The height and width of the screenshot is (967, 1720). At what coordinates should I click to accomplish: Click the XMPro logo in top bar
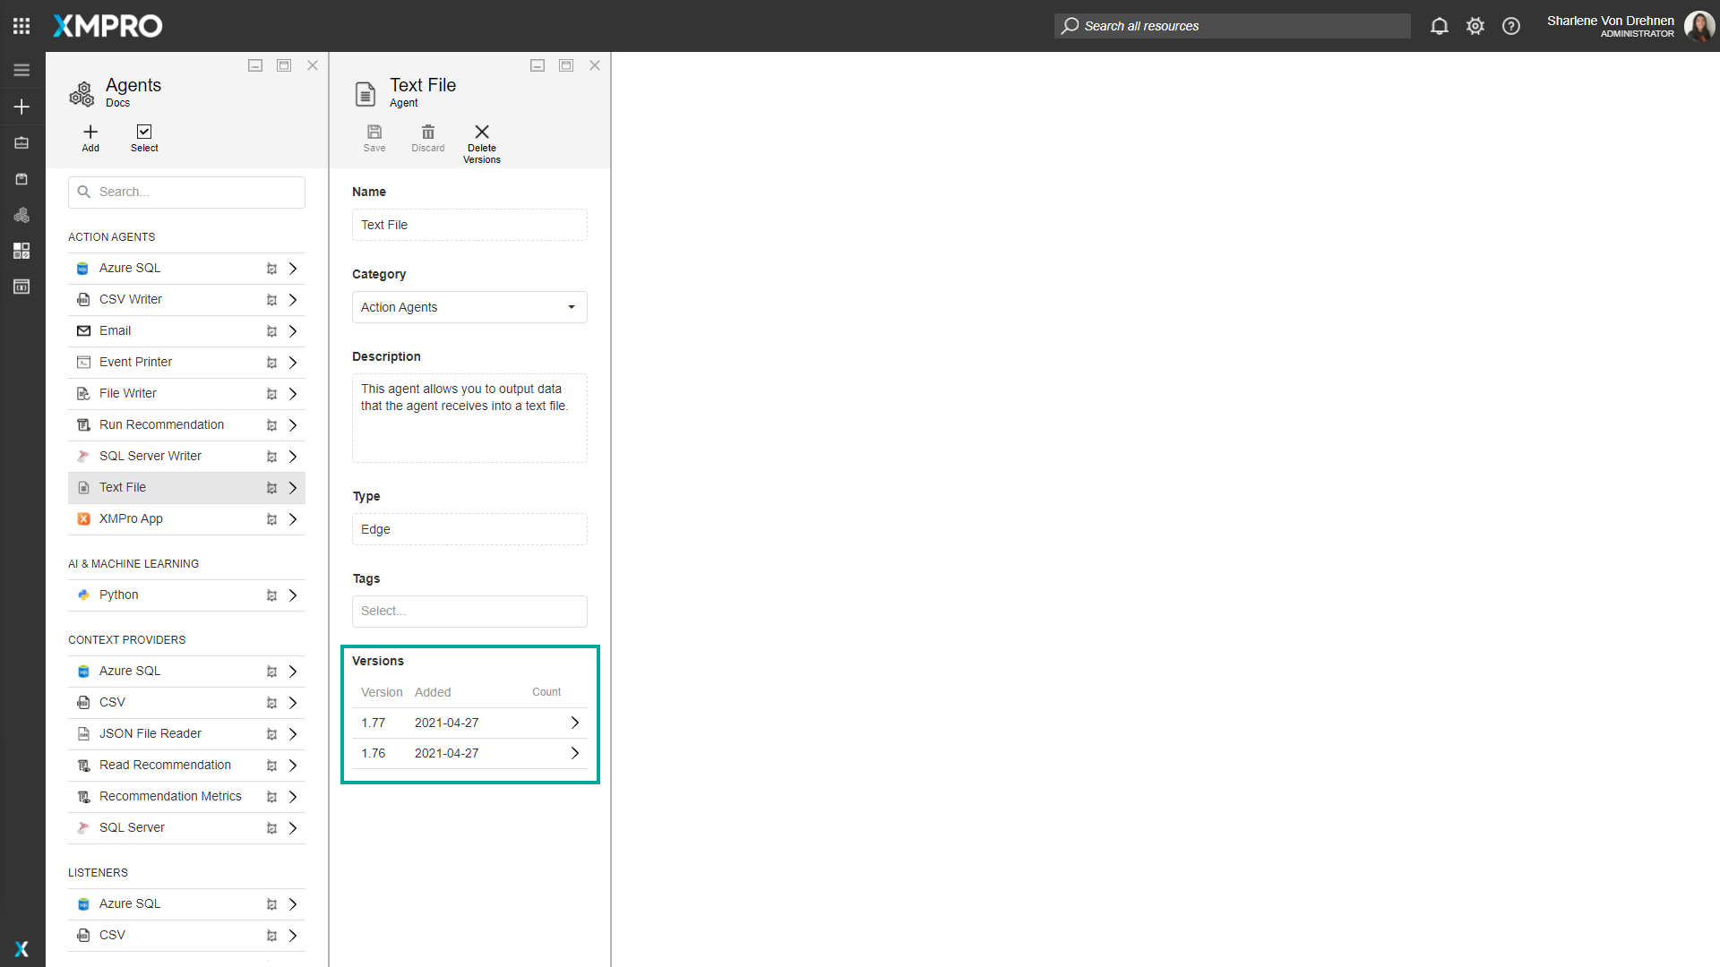[x=107, y=26]
